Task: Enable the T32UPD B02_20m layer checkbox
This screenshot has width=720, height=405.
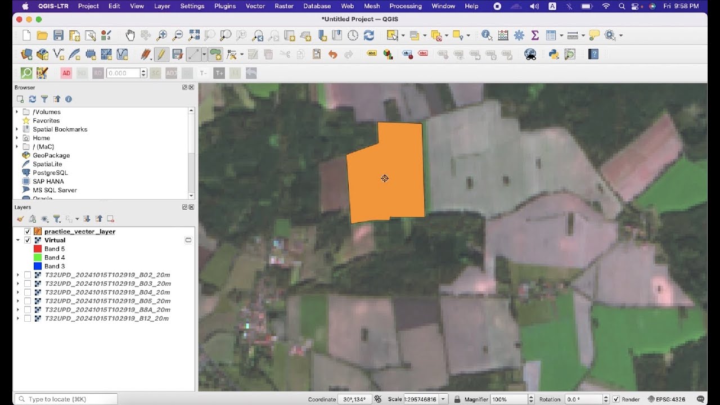Action: point(28,275)
